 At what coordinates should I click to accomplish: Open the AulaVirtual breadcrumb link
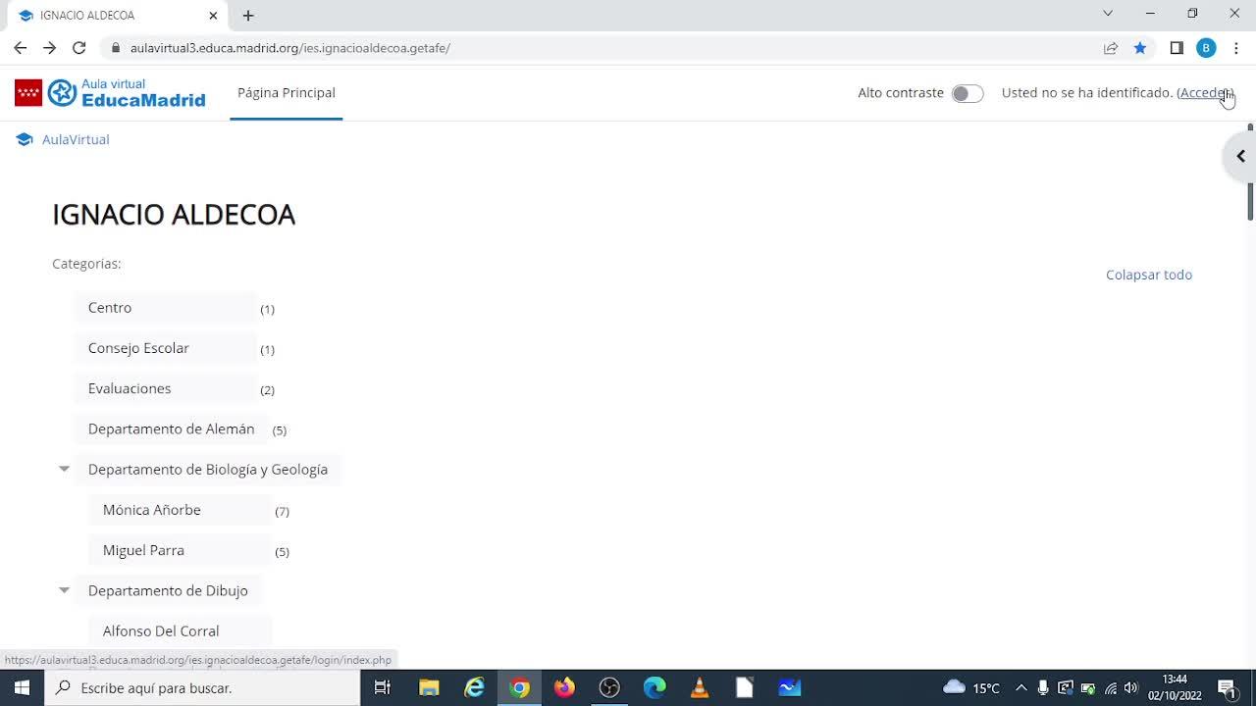point(76,139)
